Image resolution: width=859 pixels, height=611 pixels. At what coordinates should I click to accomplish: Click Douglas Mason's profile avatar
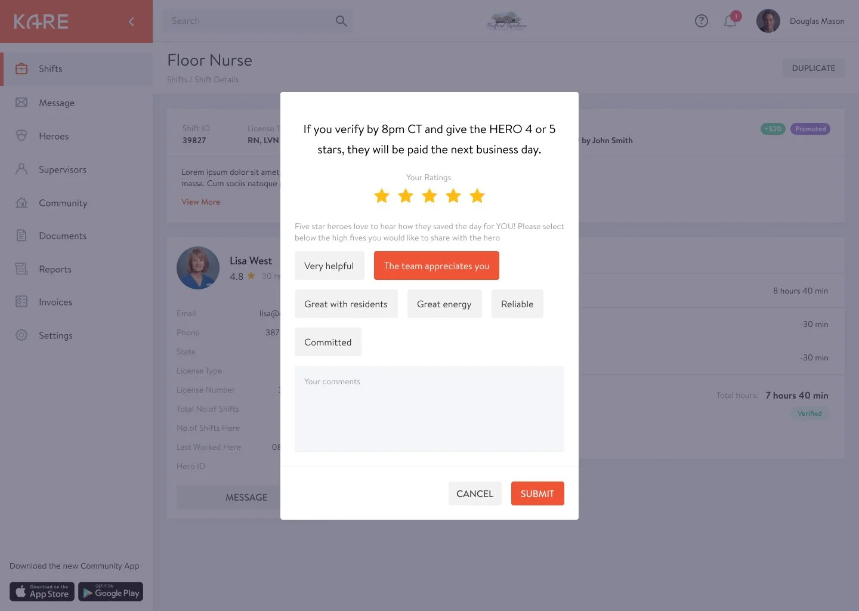tap(768, 21)
